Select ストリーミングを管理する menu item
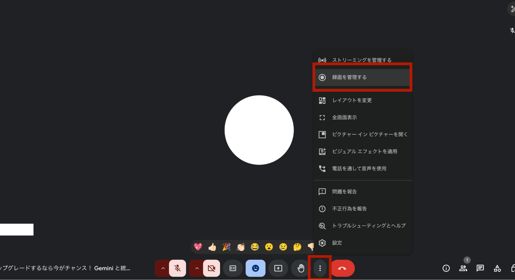The height and width of the screenshot is (280, 515). click(x=363, y=60)
